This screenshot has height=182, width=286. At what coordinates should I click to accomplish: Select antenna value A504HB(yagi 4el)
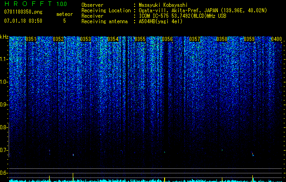161,21
